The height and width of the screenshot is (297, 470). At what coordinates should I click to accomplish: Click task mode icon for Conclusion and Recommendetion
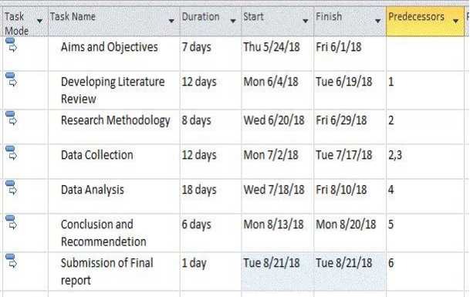coord(11,222)
